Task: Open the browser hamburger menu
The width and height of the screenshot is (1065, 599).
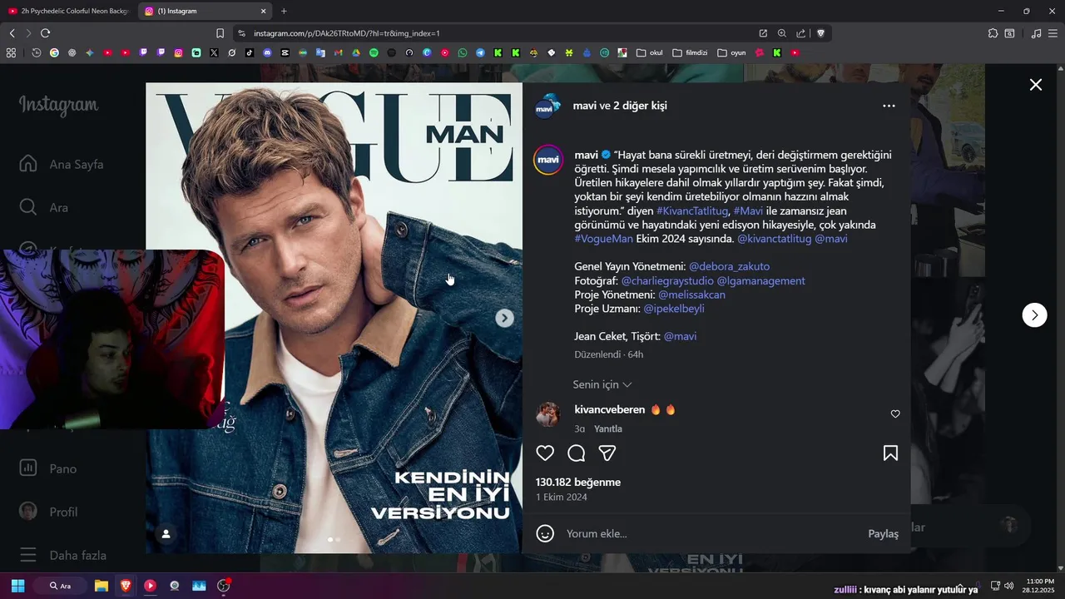Action: tap(1053, 33)
